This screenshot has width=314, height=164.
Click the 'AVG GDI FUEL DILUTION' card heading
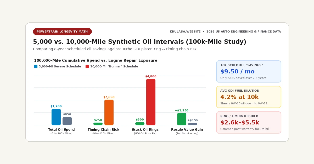240,91
